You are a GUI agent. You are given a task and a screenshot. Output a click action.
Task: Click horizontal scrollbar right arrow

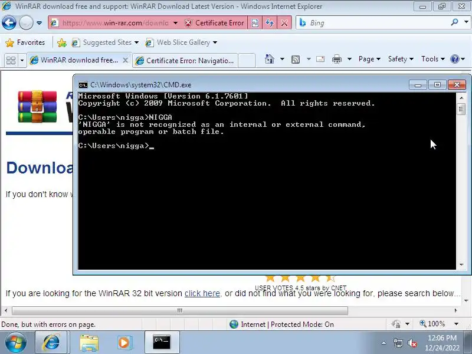(x=455, y=310)
